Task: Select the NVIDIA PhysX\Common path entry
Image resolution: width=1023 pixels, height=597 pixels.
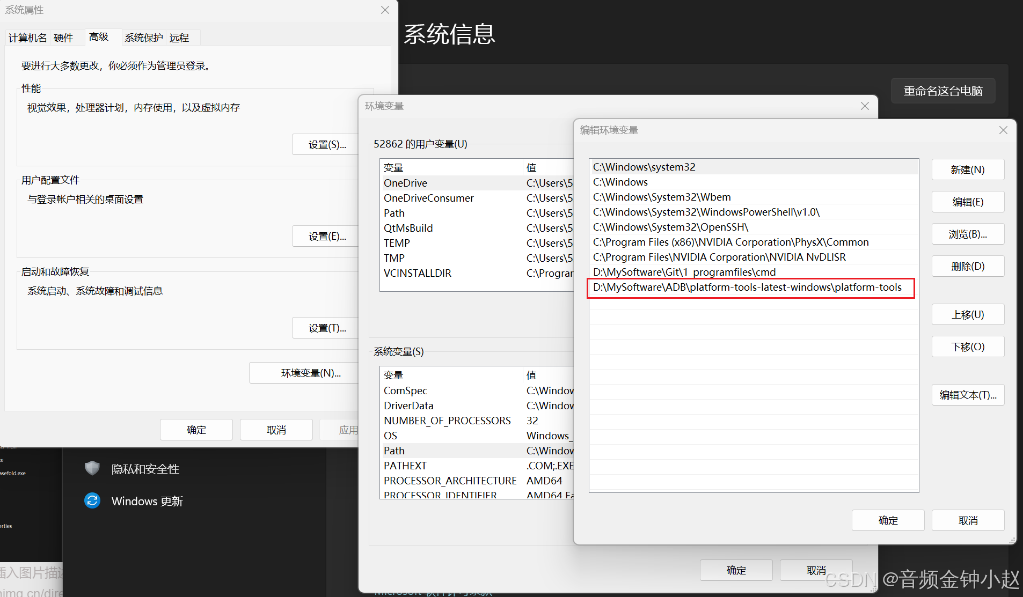Action: (754, 242)
